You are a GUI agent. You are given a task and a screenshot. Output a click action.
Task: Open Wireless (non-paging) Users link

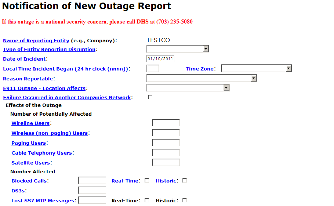[x=50, y=133]
